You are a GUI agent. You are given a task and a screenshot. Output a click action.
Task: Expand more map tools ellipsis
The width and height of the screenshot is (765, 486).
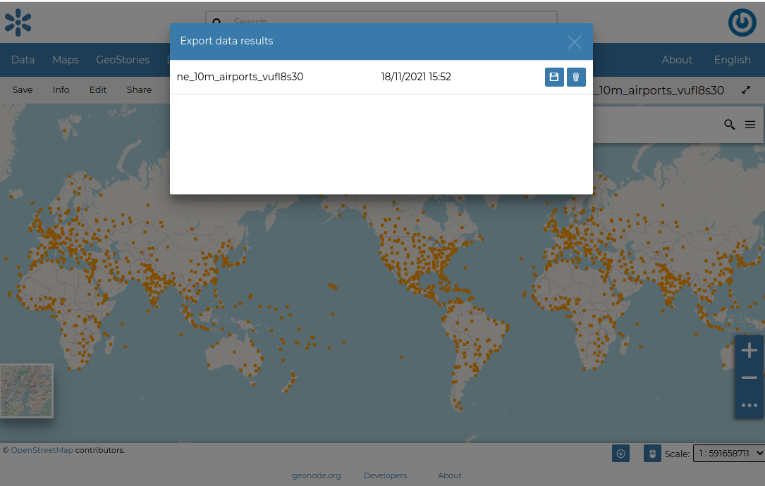749,405
